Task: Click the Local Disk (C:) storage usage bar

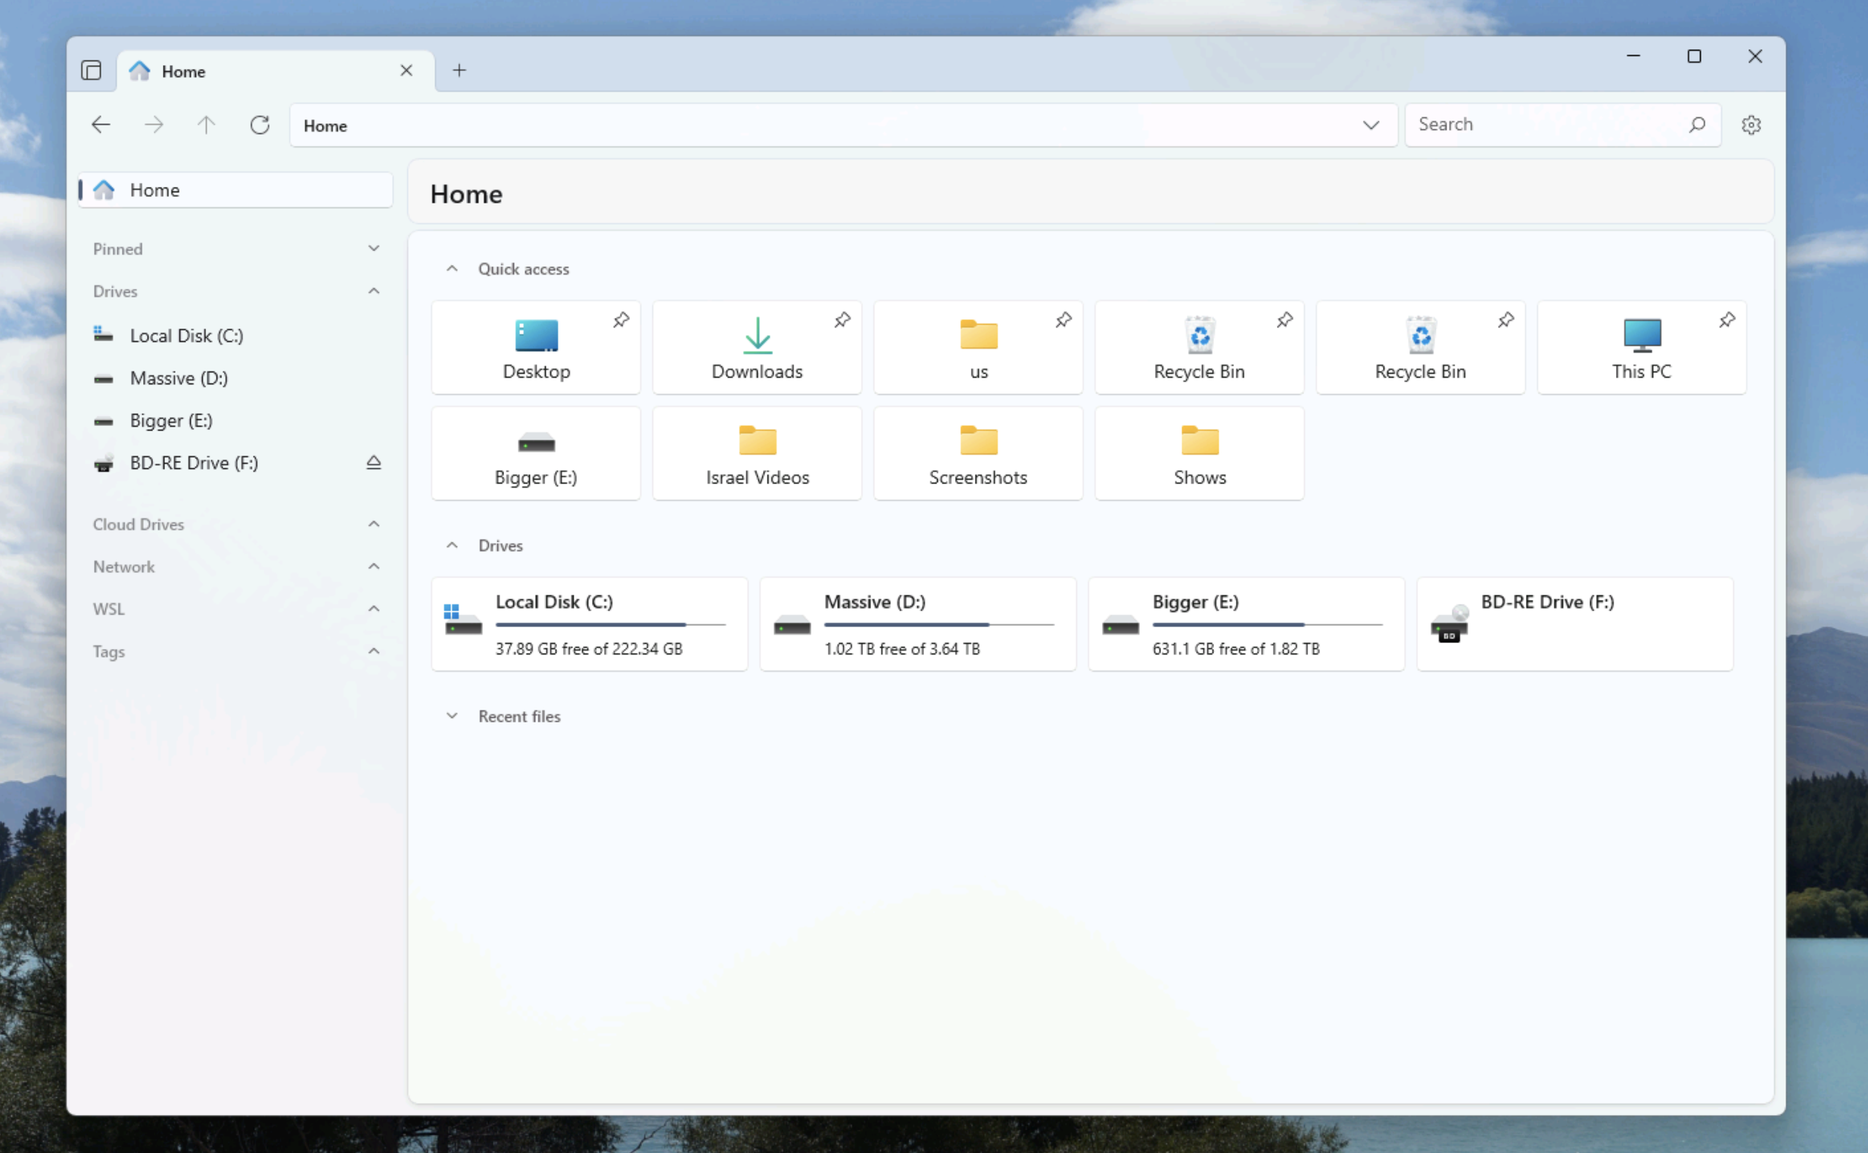Action: [x=609, y=623]
